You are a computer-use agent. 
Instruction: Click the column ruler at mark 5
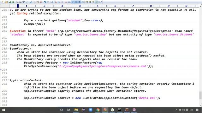[x=98, y=6]
